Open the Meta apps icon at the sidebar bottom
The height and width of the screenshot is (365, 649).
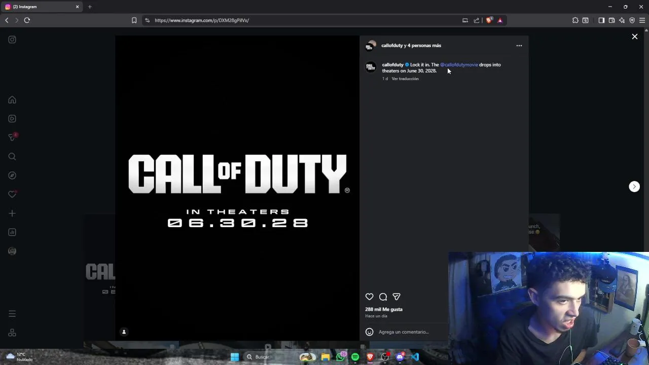[x=12, y=333]
